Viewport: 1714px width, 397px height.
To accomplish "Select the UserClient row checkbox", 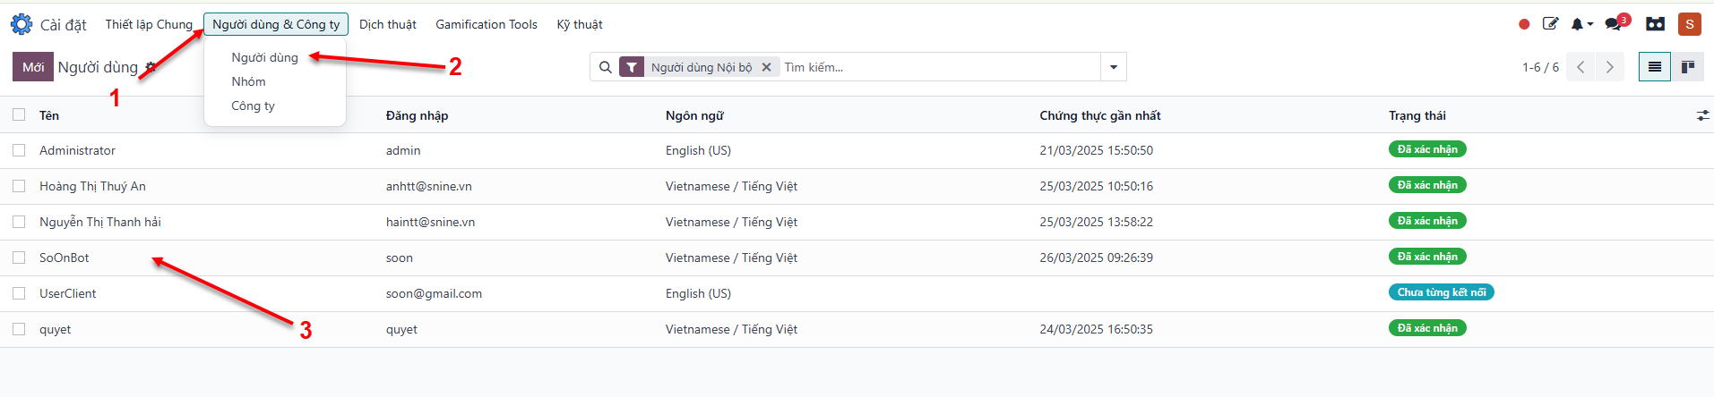I will tap(19, 293).
